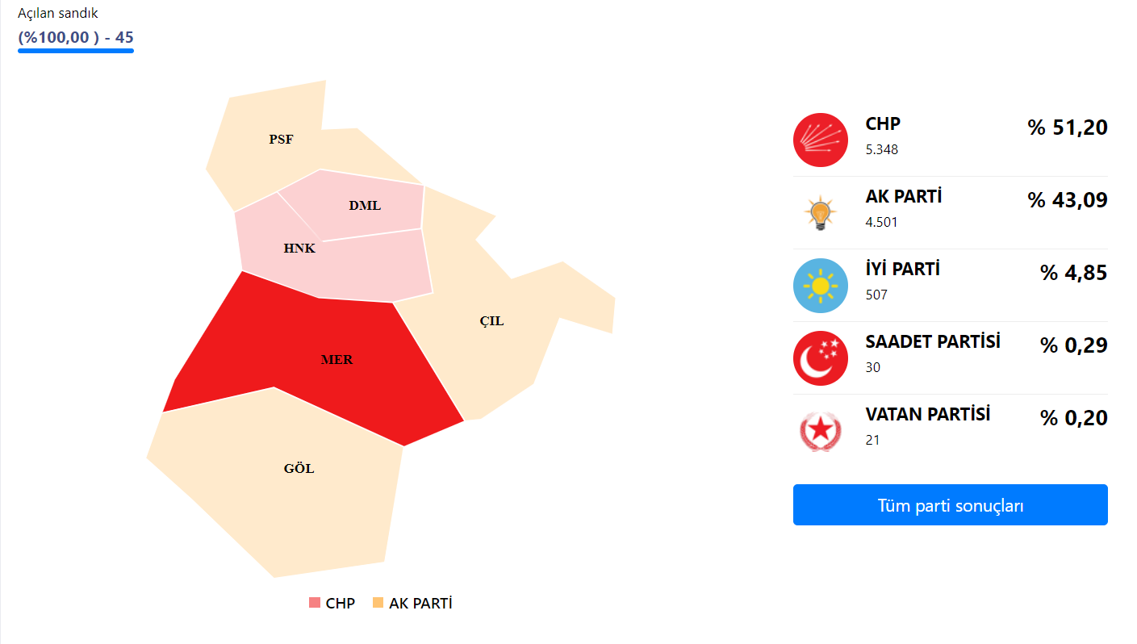
Task: Toggle the CHP legend color swatch
Action: [315, 603]
